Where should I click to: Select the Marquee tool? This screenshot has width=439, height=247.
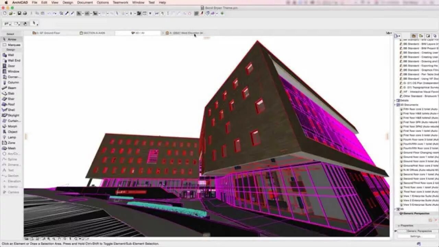click(11, 45)
